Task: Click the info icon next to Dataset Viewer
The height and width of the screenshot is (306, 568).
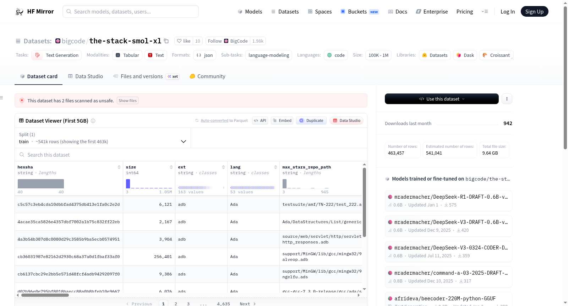Action: (93, 121)
